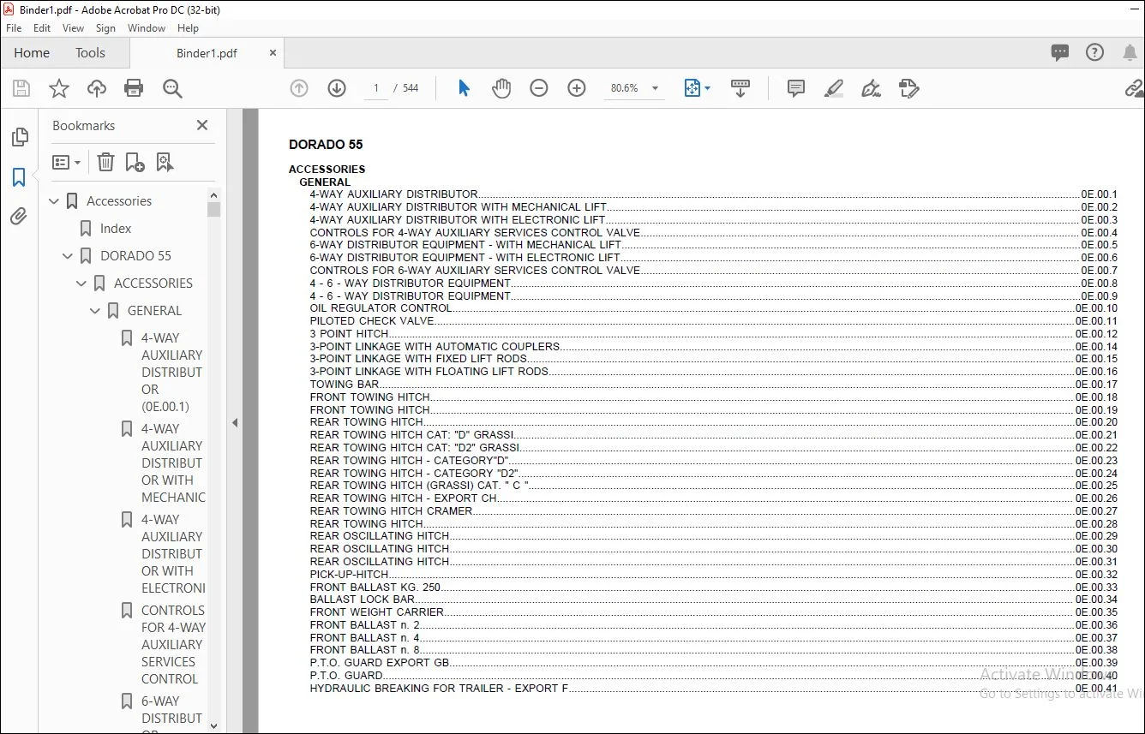
Task: Select the CONTROLS FOR 4-WAY AUXILIARY SERVICES bookmark
Action: click(x=173, y=645)
